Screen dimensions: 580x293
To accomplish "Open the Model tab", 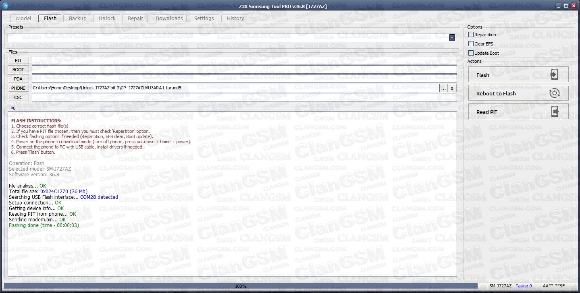I will [23, 18].
